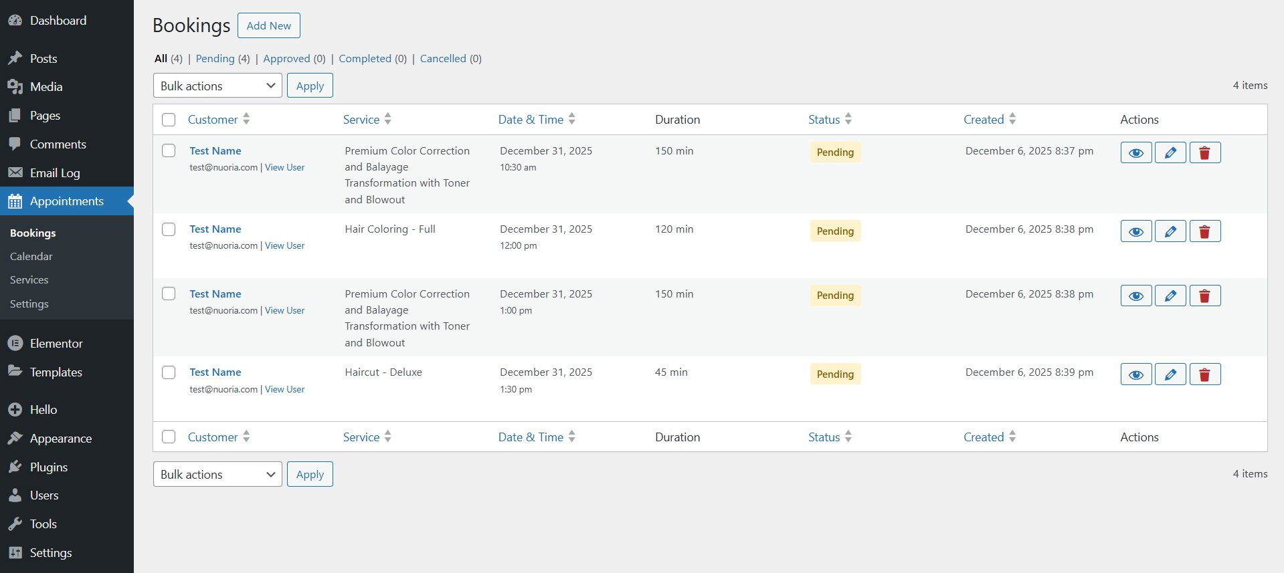Click the '45 min' duration cell
This screenshot has height=573, width=1284.
click(671, 372)
